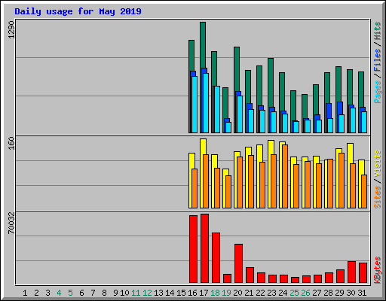Click the short red KBytes bar for day 25

tap(295, 280)
